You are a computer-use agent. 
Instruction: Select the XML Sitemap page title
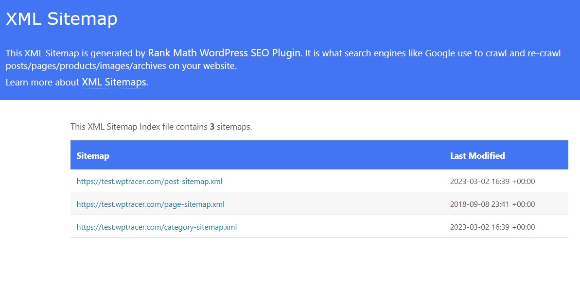pyautogui.click(x=61, y=19)
